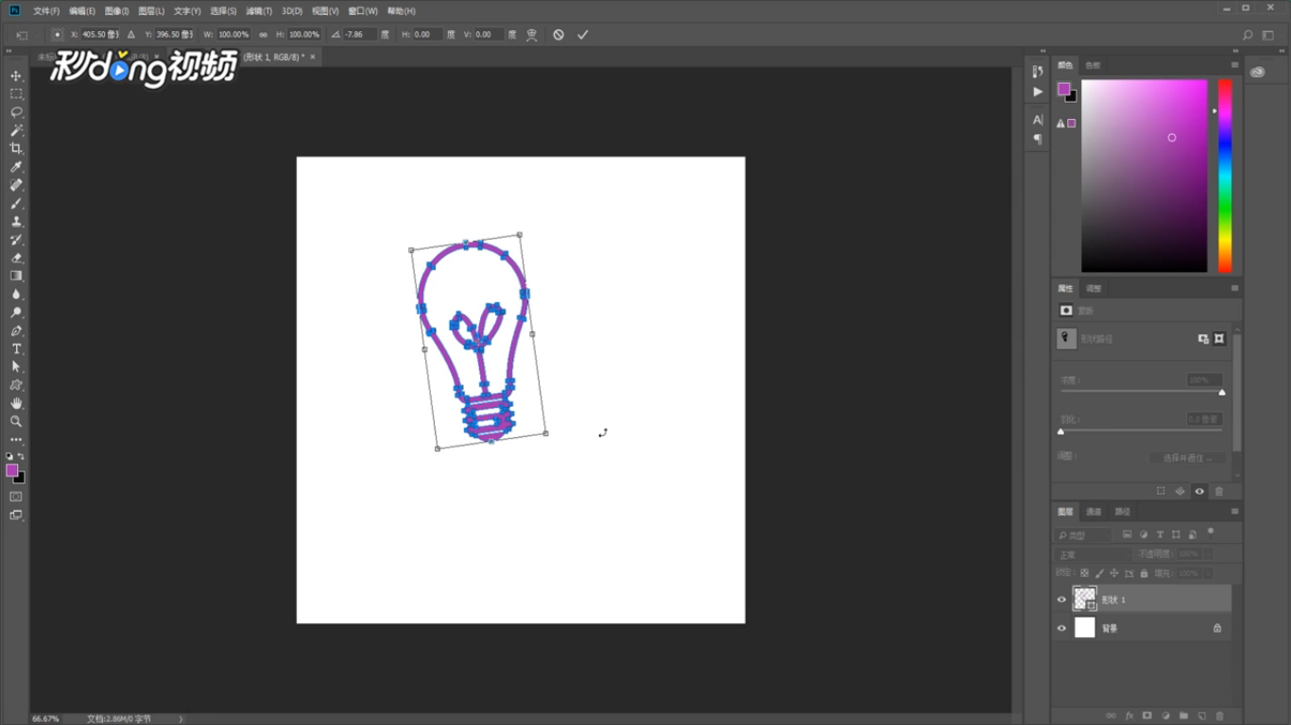Viewport: 1291px width, 725px height.
Task: Close the 形状 1 document tab
Action: (314, 57)
